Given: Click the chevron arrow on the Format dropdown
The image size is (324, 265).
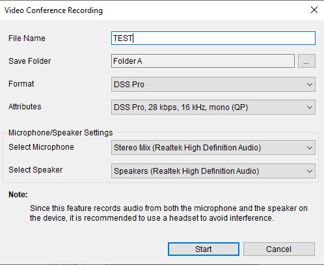Looking at the screenshot, I should (310, 85).
